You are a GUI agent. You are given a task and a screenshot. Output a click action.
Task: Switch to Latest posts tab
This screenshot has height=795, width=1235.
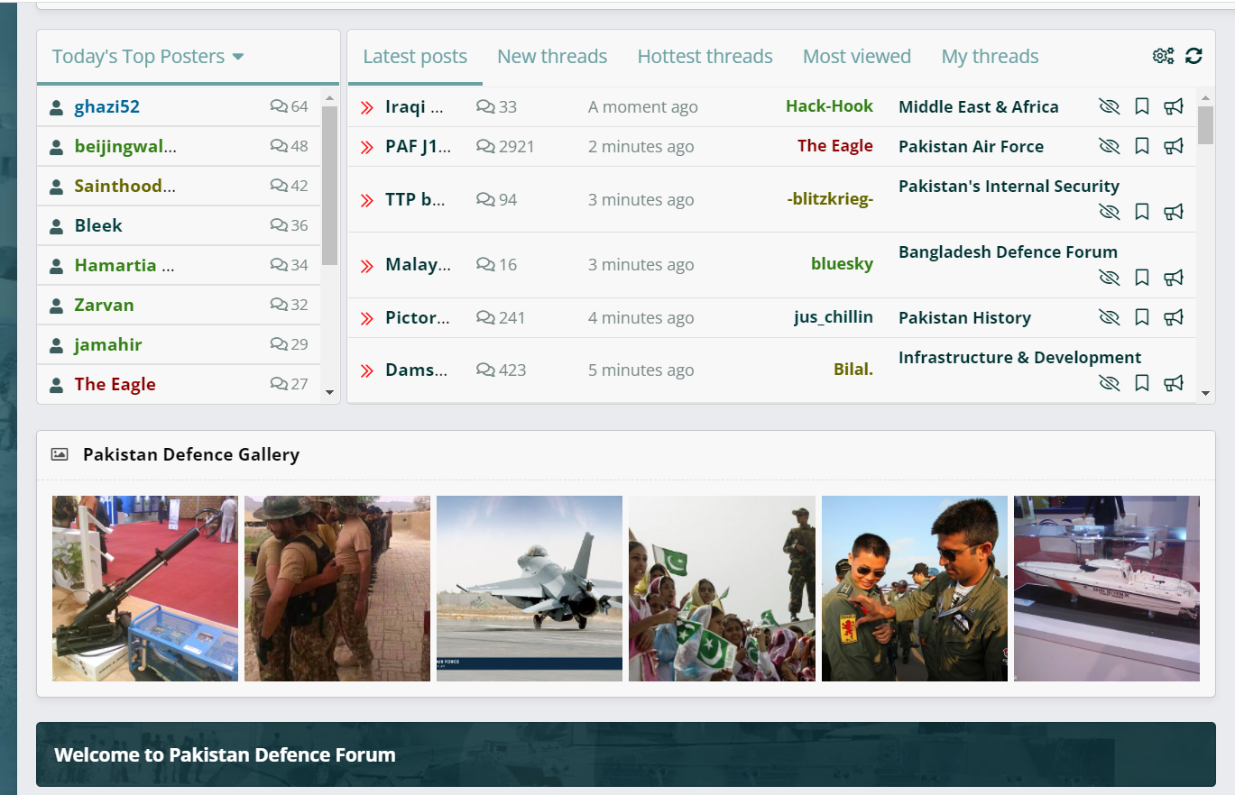pyautogui.click(x=415, y=56)
